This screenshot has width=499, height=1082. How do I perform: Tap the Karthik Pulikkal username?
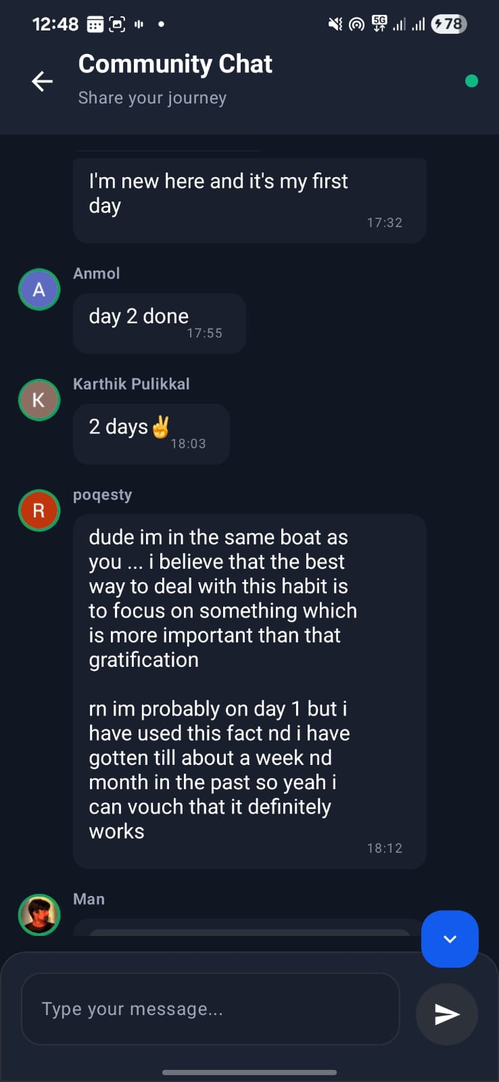[x=131, y=384]
